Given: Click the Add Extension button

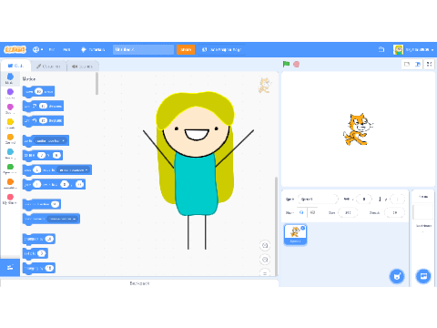Looking at the screenshot, I should (10, 267).
